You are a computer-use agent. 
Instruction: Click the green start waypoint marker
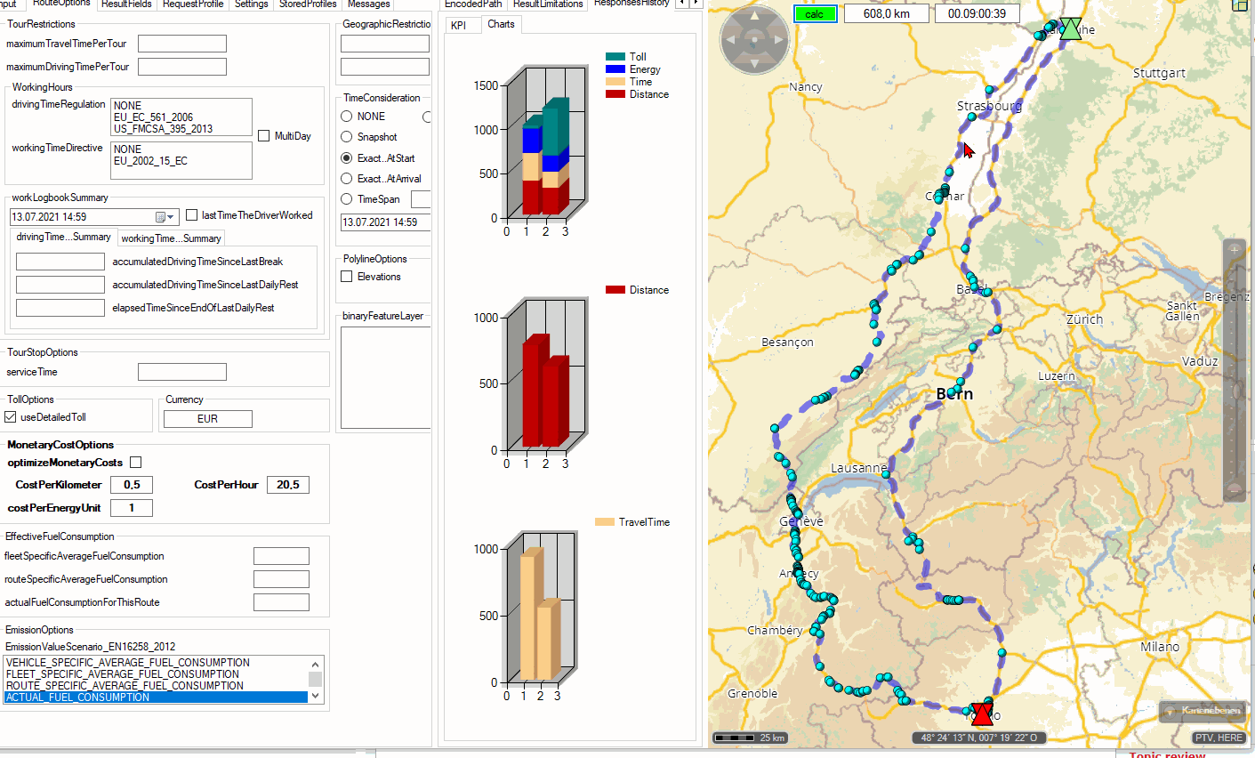[1071, 28]
